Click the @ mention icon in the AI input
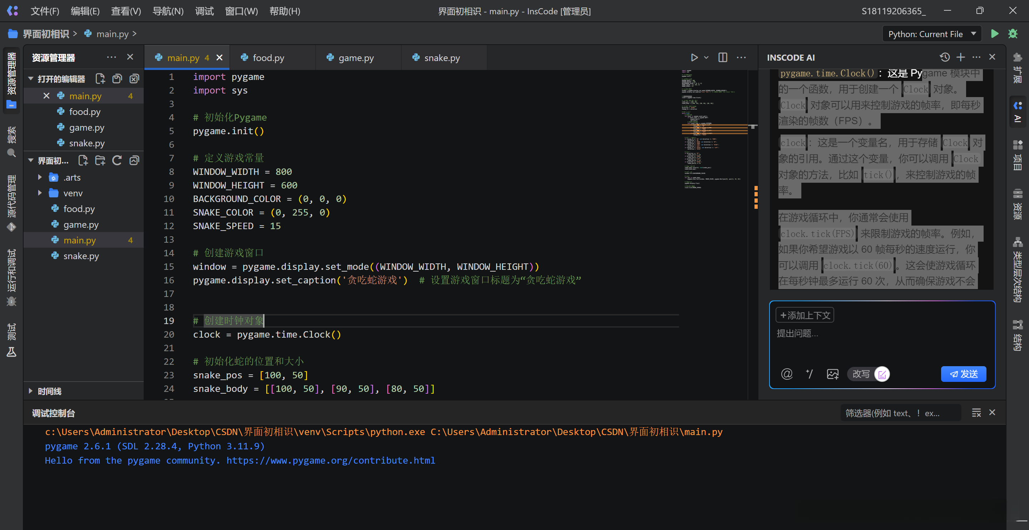1029x530 pixels. click(x=787, y=374)
